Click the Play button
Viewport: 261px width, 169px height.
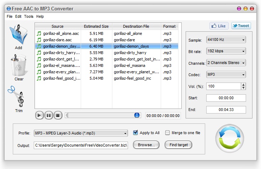pyautogui.click(x=39, y=115)
